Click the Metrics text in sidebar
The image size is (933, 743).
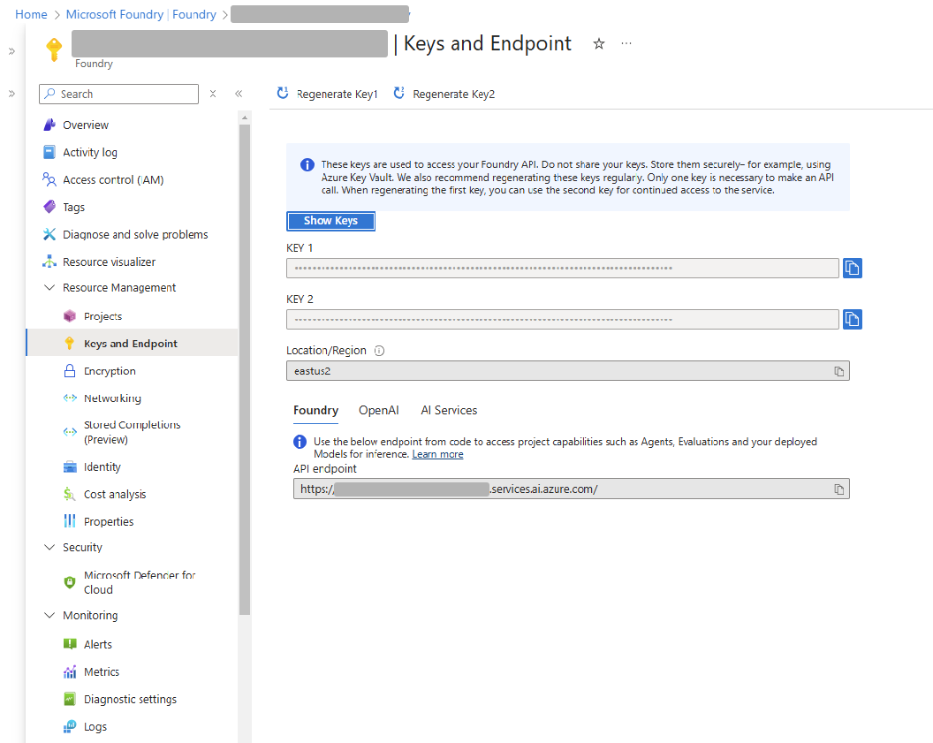tap(102, 671)
